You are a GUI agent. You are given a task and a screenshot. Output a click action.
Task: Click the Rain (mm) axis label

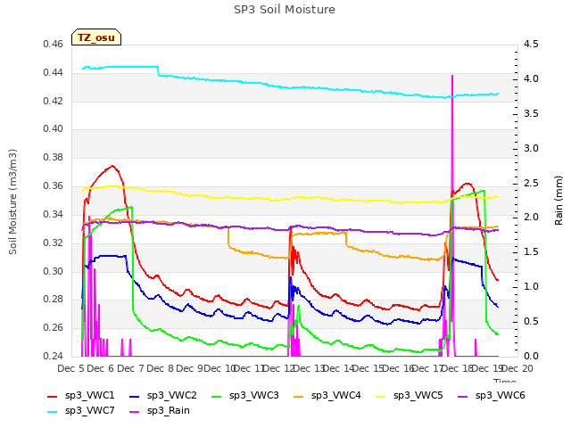tap(559, 201)
